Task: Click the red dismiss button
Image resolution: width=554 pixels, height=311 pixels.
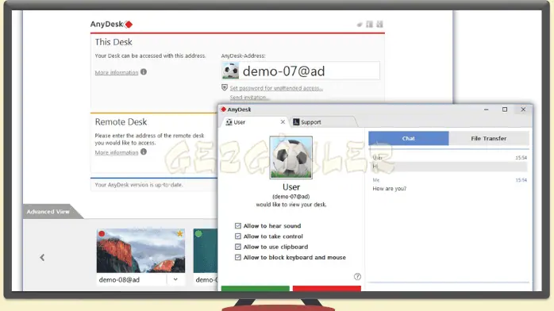Action: [327, 289]
